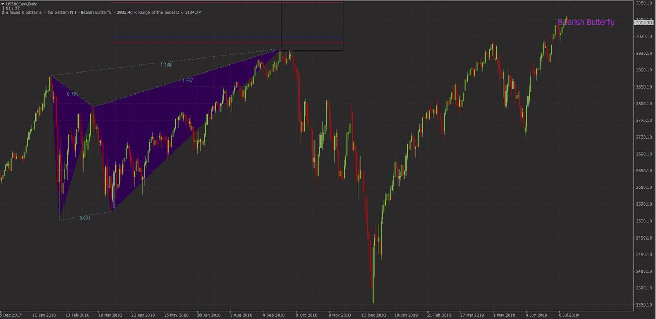Click the 2930.10 price axis label
Image resolution: width=656 pixels, height=319 pixels.
pos(644,53)
